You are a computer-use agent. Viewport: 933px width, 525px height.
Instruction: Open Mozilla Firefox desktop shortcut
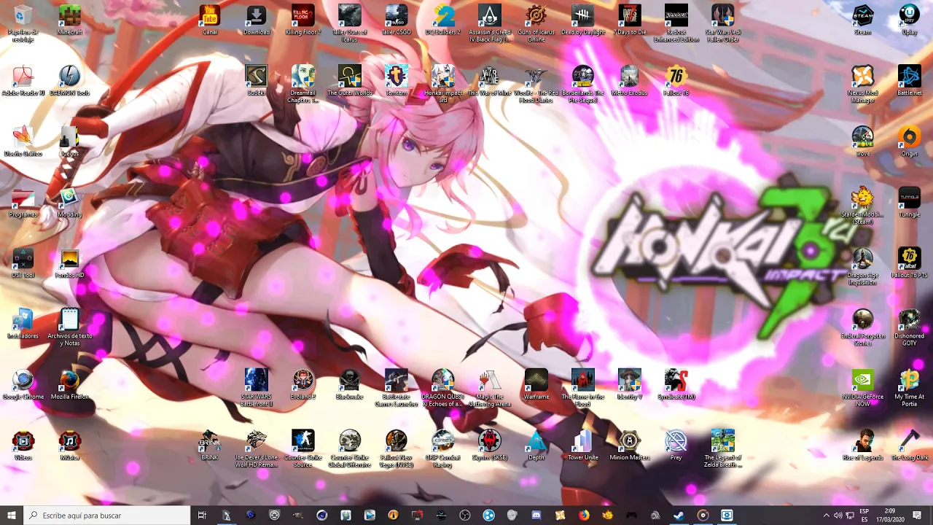pos(70,384)
